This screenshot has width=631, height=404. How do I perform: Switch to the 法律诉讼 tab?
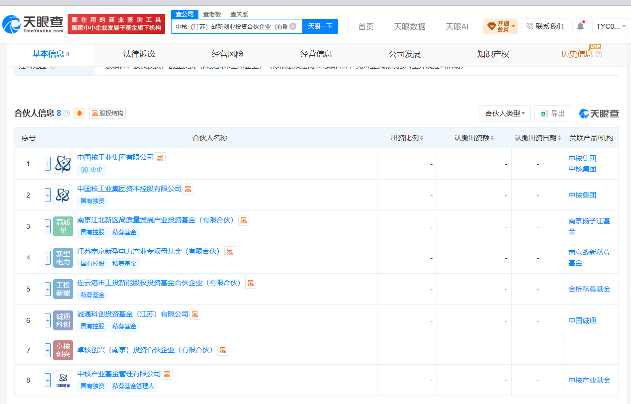(x=139, y=54)
